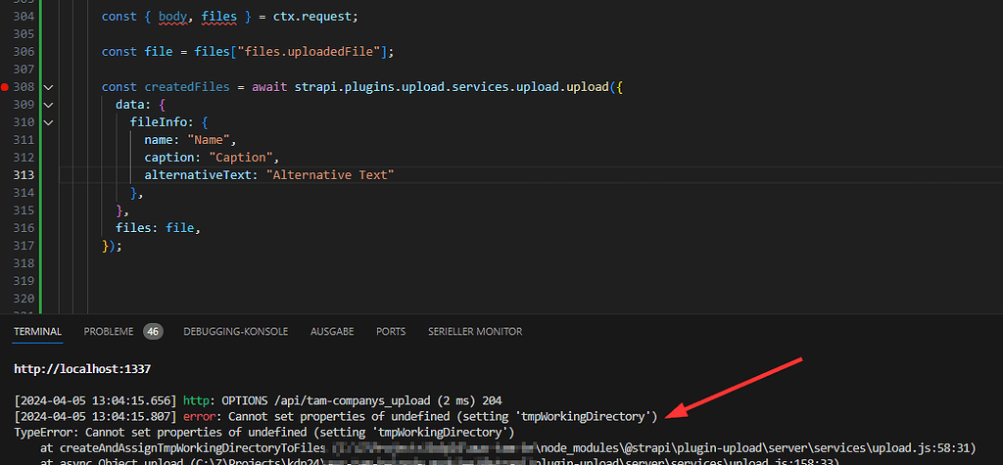
Task: Click the 'await' keyword on line 308
Action: point(269,87)
